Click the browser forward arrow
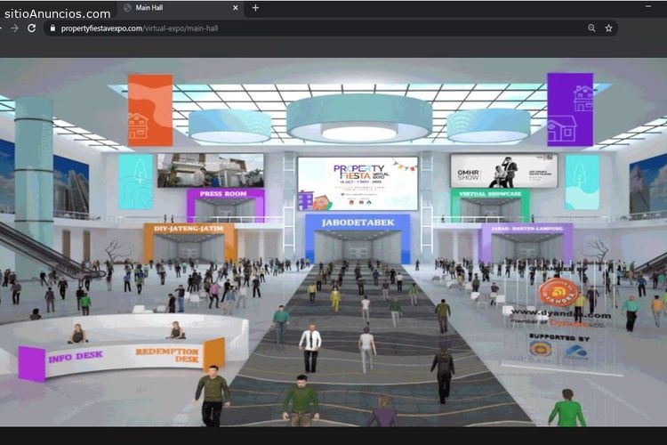The height and width of the screenshot is (445, 667). tap(14, 28)
